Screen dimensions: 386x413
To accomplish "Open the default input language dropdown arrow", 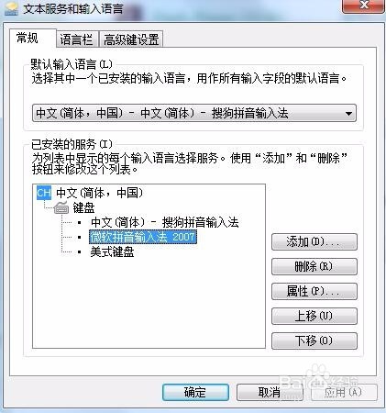I will 348,114.
